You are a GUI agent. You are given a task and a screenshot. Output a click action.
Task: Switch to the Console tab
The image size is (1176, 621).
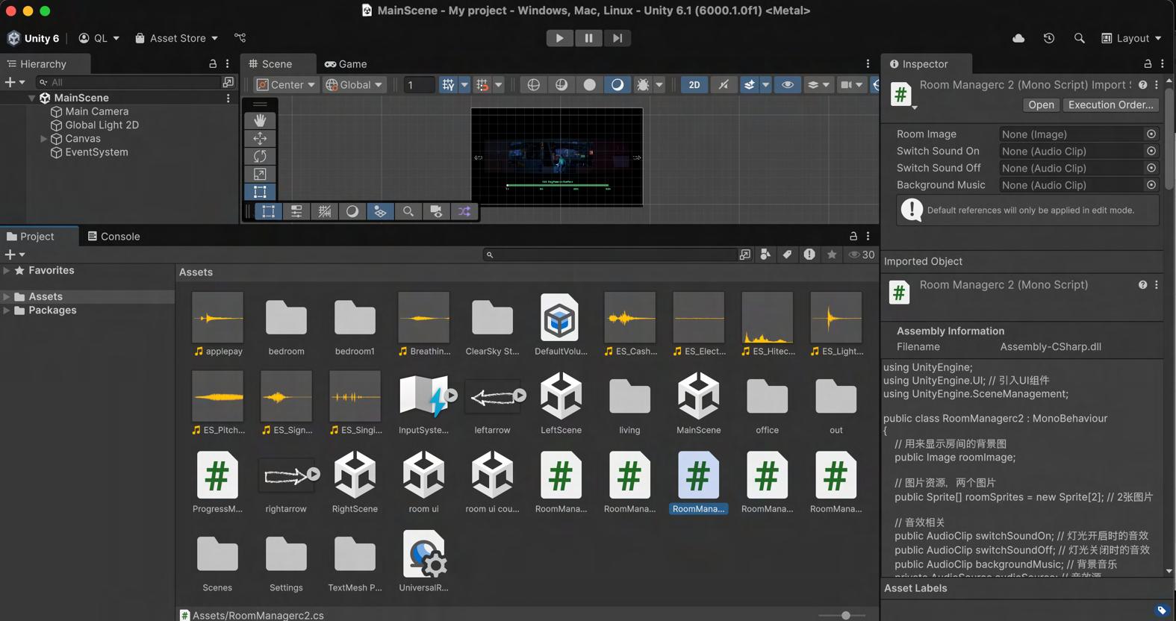coord(113,237)
